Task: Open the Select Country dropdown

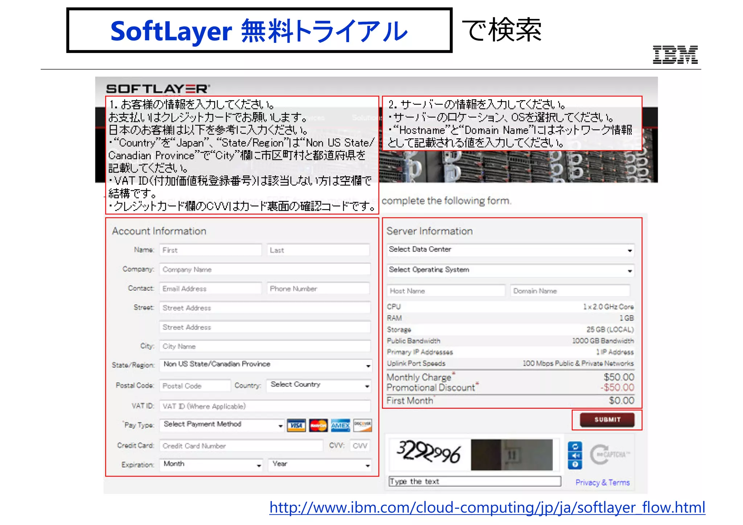Action: (319, 385)
